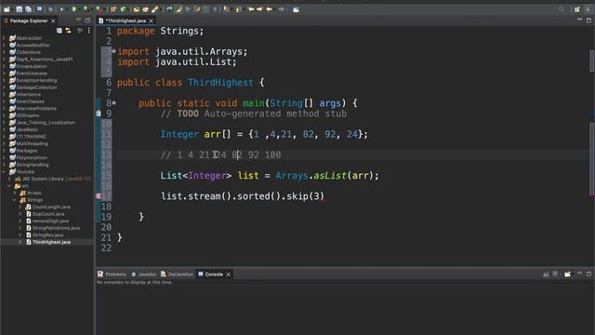Switch to the Declaration tab

click(177, 275)
